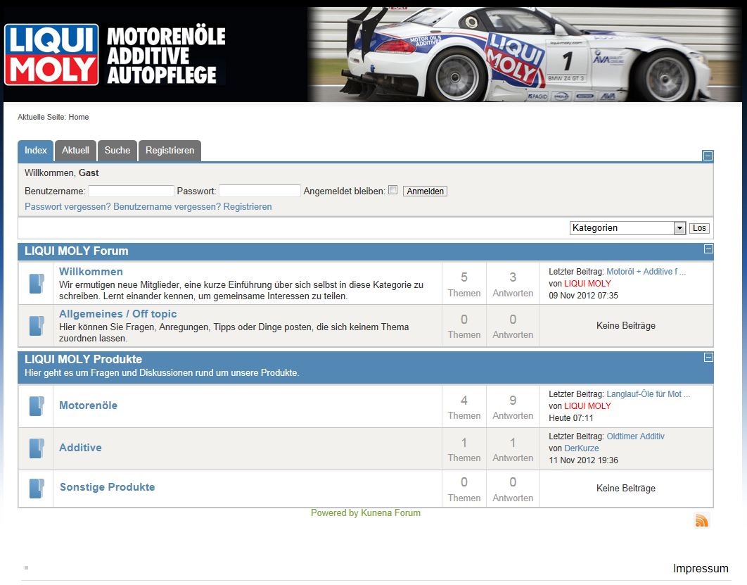Click the Sonstige Produkte folder icon

36,489
